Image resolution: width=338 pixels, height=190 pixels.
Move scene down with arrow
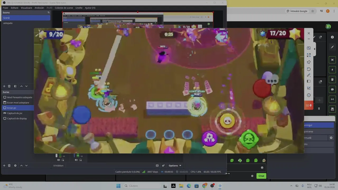click(26, 86)
